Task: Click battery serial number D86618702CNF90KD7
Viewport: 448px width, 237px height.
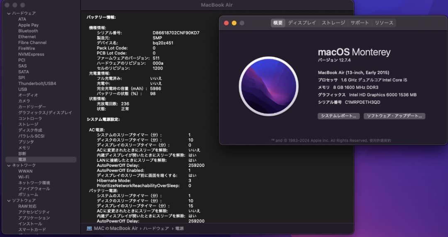Action: pyautogui.click(x=176, y=33)
